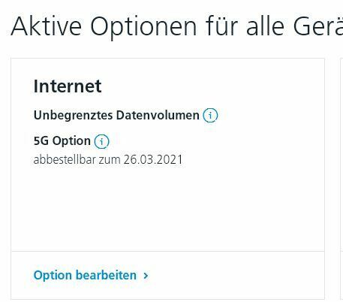Viewport: 343px width, 302px height.
Task: Click the word Datenvolumen
Action: click(x=158, y=116)
